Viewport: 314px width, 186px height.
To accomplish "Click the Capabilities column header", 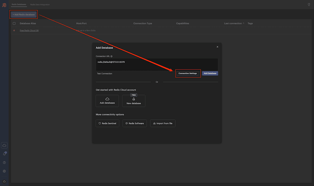I will pyautogui.click(x=183, y=24).
